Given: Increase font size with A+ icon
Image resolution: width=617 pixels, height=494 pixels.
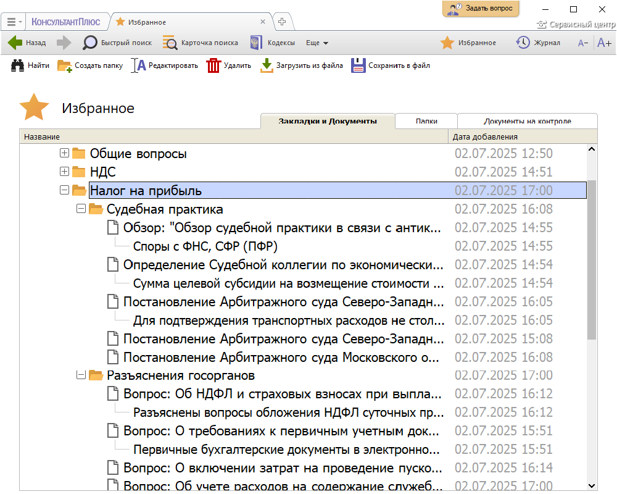Looking at the screenshot, I should tap(605, 43).
